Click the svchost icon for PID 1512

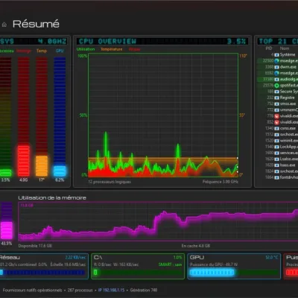276,134
